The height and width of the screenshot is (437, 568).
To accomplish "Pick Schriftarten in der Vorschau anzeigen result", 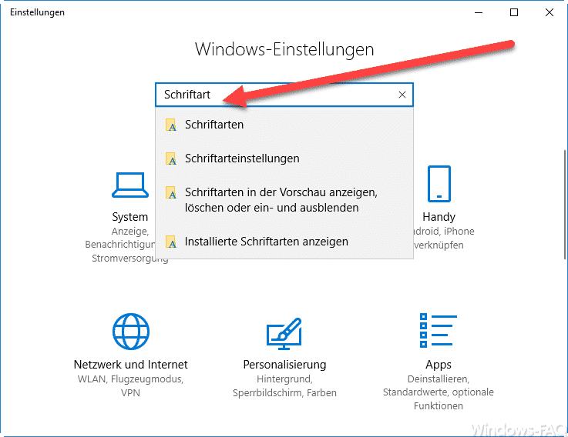I will tap(284, 200).
